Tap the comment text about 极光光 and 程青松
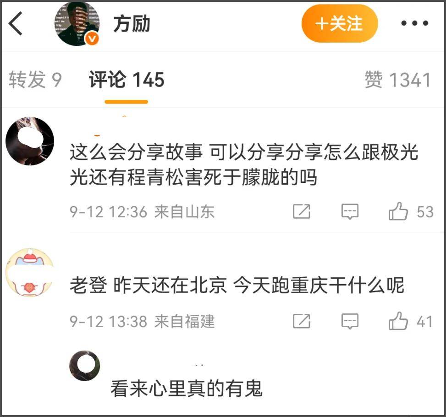Viewport: 446px width, 417px height. coord(244,165)
